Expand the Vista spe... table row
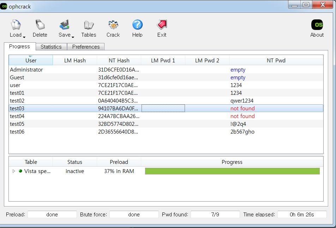The height and width of the screenshot is (228, 336). tap(14, 171)
